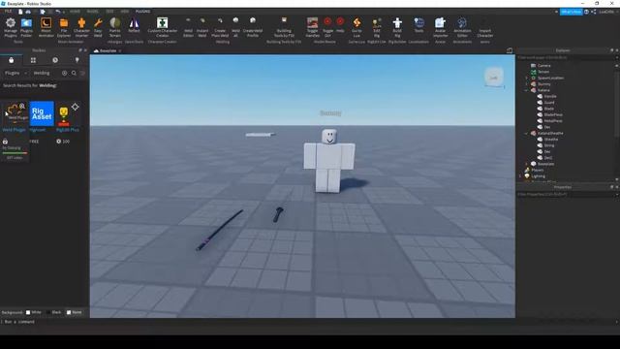Viewport: 620px width, 349px height.
Task: Open the Plugins Folder
Action: [x=26, y=27]
